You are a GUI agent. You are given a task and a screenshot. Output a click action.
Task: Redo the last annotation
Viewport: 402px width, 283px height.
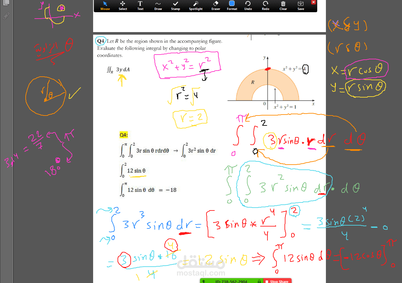click(266, 6)
